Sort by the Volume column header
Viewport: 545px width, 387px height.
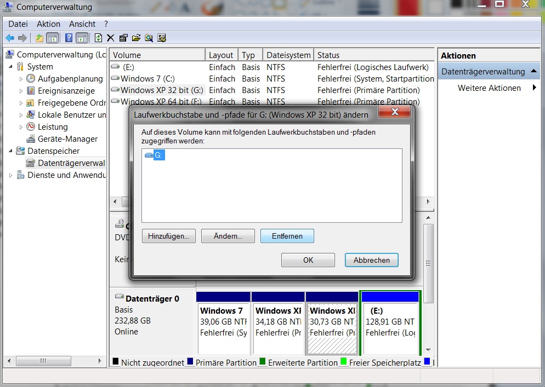(158, 55)
